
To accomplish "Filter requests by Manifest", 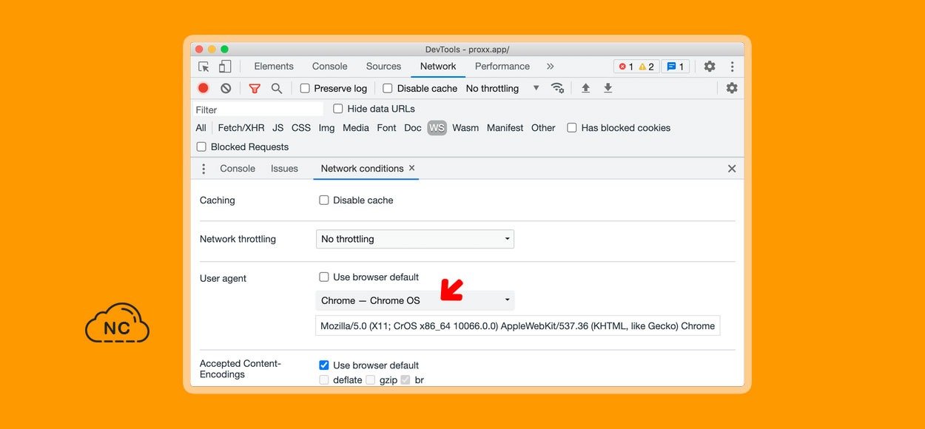I will 505,128.
